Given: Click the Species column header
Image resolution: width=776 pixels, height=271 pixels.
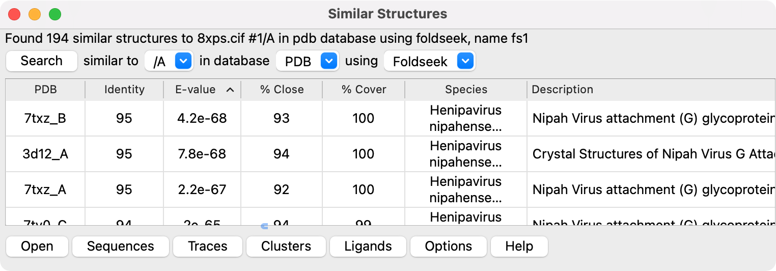Looking at the screenshot, I should (466, 90).
